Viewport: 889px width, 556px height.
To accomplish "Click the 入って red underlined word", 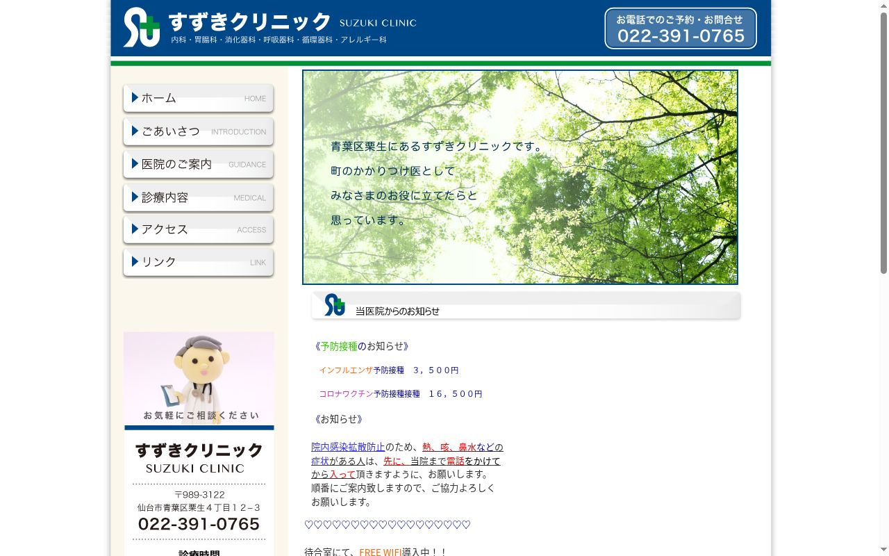I will tap(342, 474).
